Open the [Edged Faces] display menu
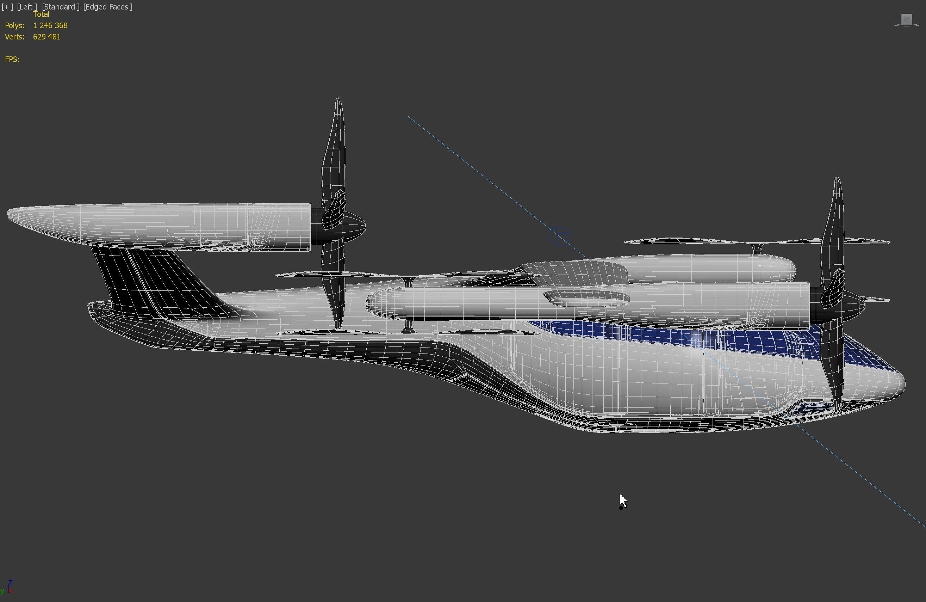 click(x=108, y=7)
